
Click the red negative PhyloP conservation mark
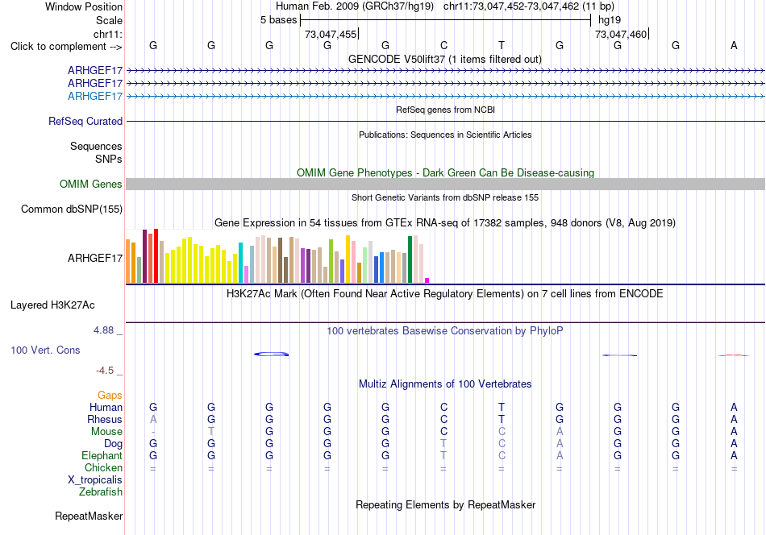tap(733, 355)
